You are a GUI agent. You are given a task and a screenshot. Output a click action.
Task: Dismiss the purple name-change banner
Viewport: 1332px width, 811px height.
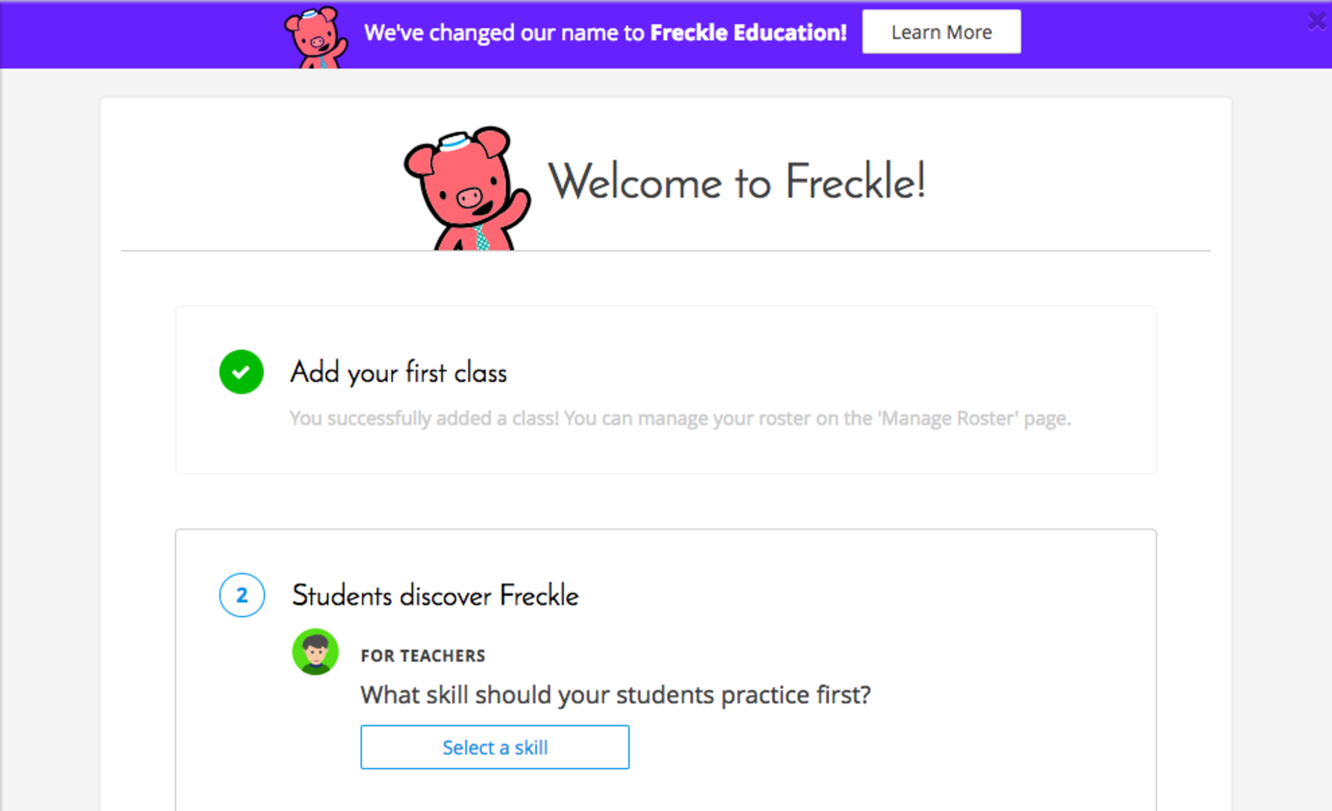click(1316, 21)
